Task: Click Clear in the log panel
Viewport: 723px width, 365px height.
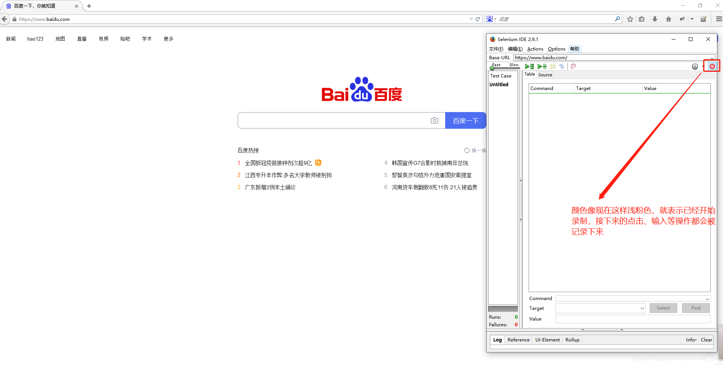Action: (706, 340)
